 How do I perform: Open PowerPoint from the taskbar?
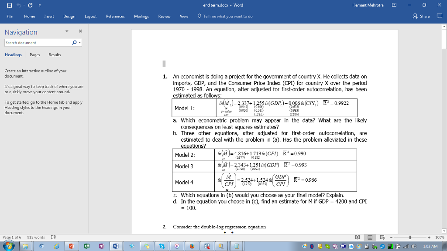tap(72, 246)
